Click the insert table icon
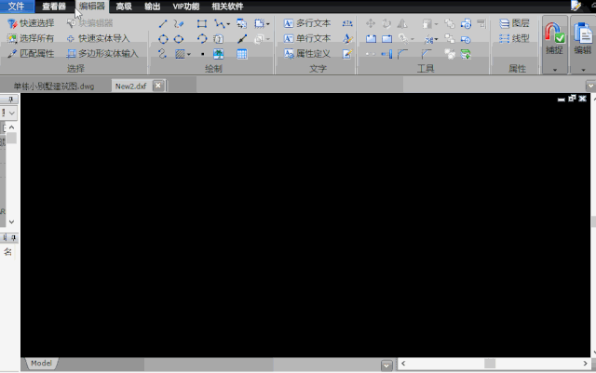The width and height of the screenshot is (596, 373). point(242,54)
